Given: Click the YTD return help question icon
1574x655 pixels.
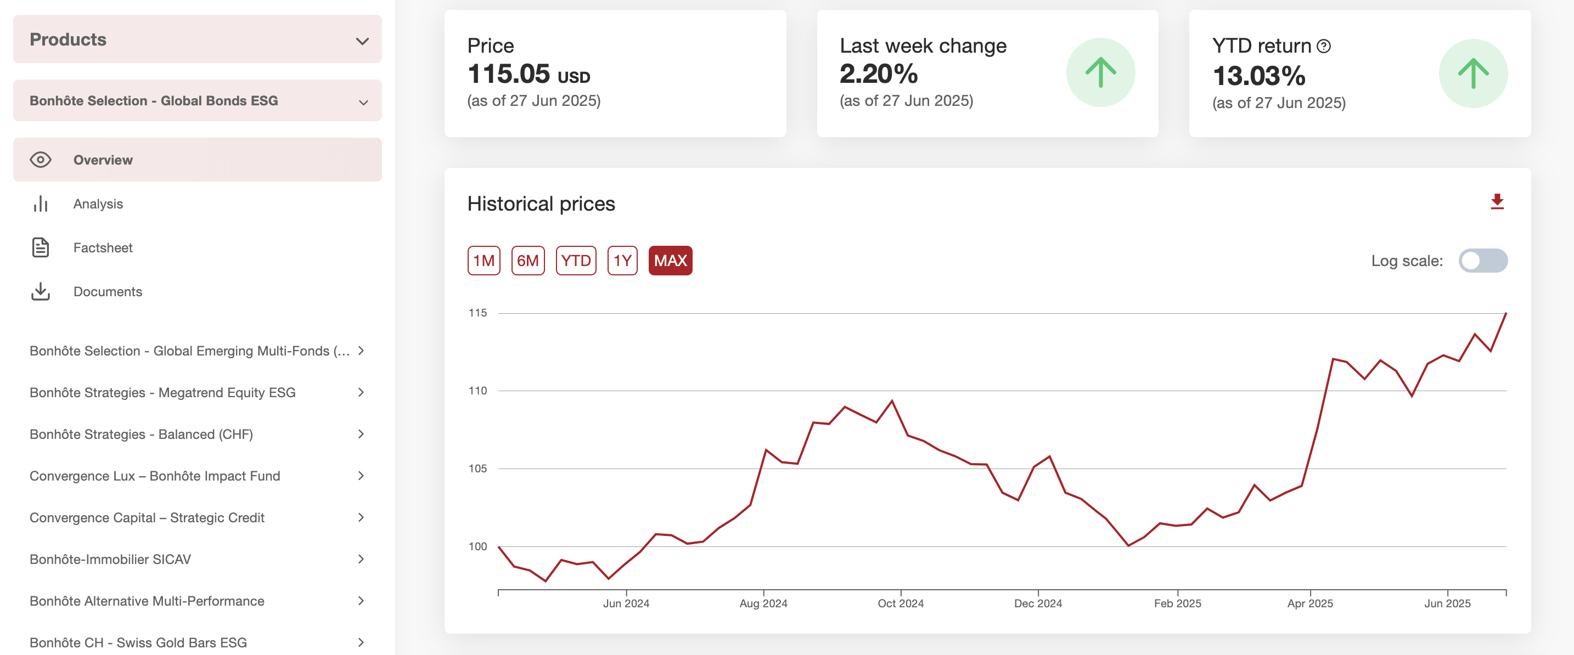Looking at the screenshot, I should click(1324, 47).
